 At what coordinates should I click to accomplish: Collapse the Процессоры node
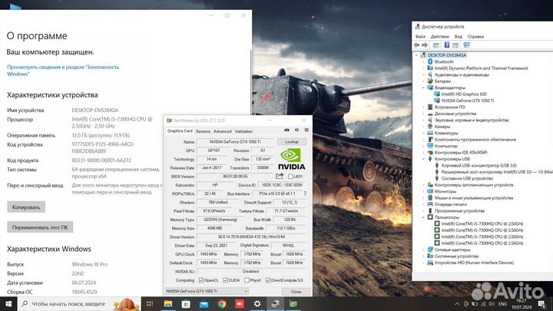click(x=423, y=217)
